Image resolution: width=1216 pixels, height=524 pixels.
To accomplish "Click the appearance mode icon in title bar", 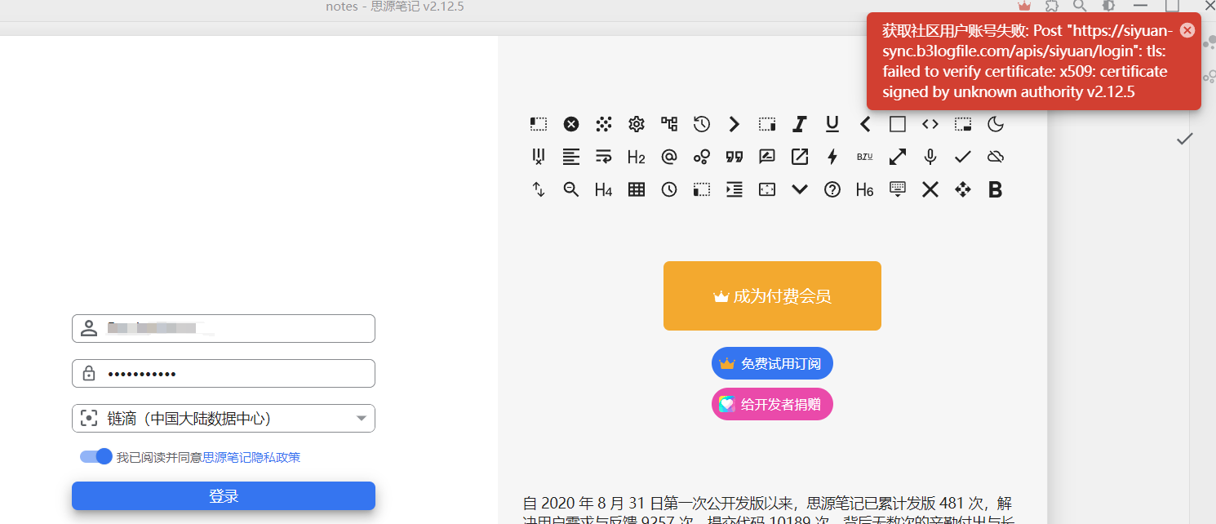I will point(1109,6).
